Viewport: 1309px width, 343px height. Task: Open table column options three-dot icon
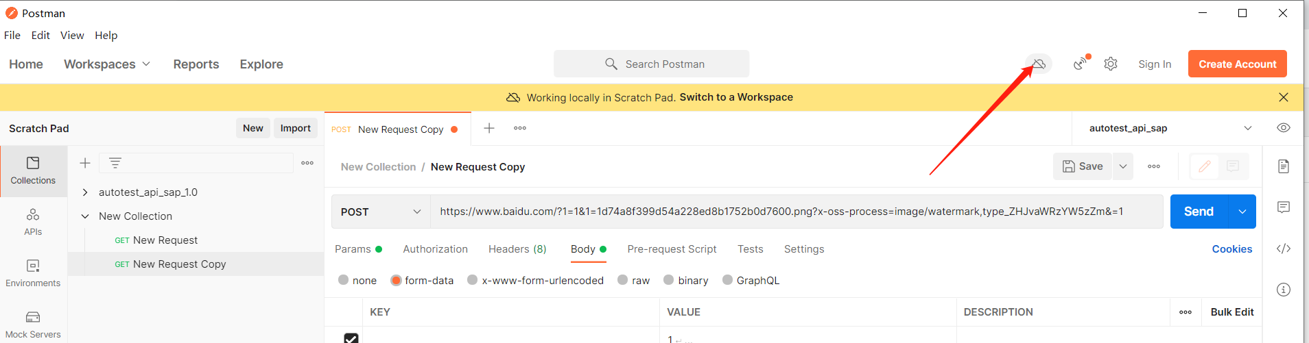[x=1186, y=312]
